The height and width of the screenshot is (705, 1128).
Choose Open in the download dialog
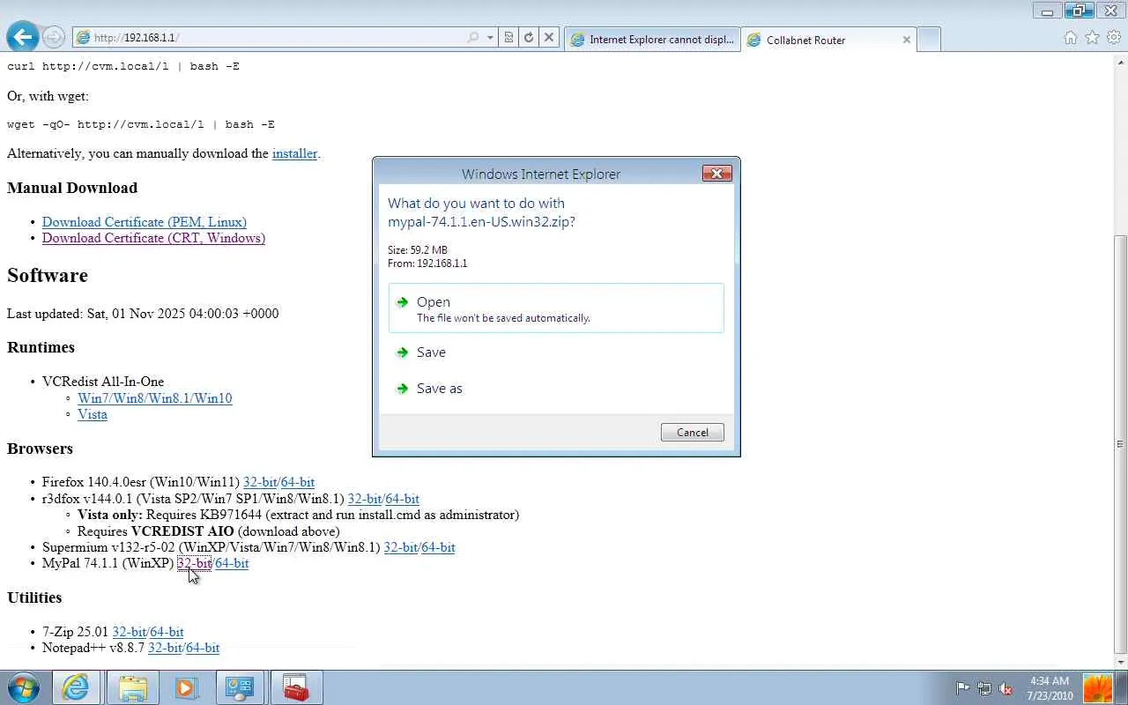pyautogui.click(x=556, y=308)
